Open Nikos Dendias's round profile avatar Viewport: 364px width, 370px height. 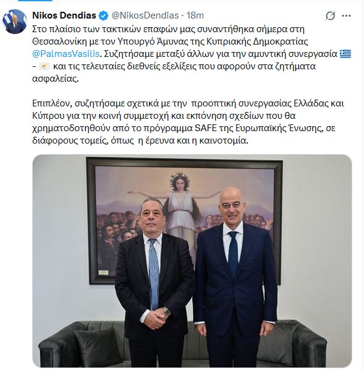click(15, 22)
